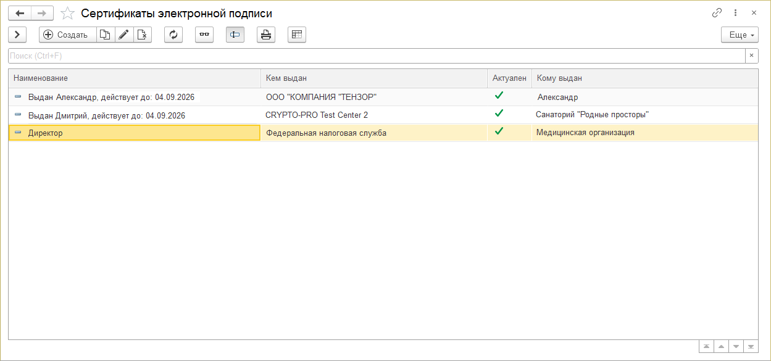The image size is (771, 361).
Task: Refresh the certificates list
Action: coord(173,35)
